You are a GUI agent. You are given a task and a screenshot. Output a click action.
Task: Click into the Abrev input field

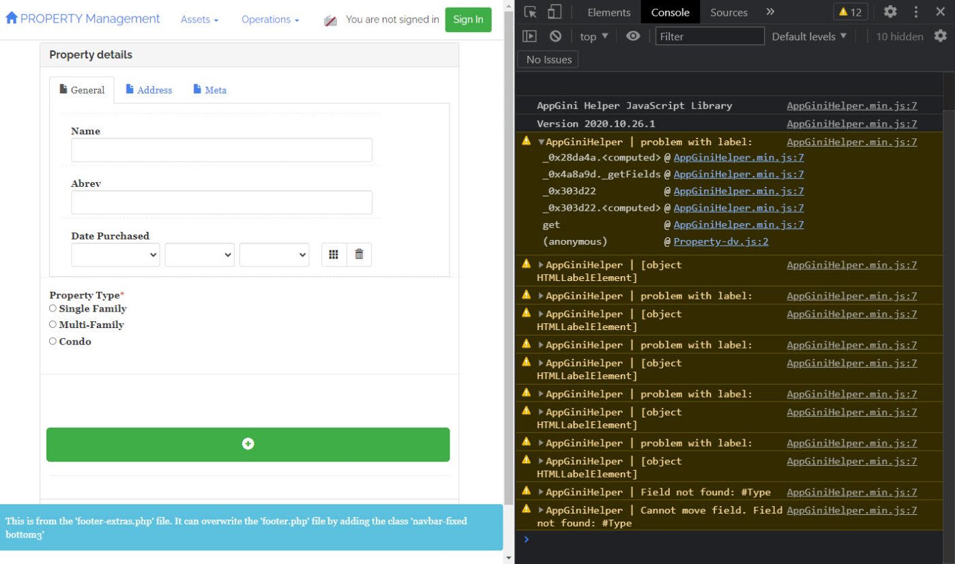click(x=222, y=202)
